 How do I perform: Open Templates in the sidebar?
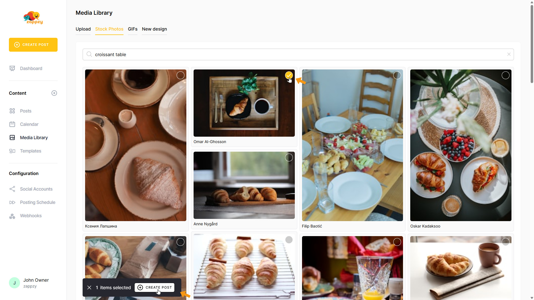pyautogui.click(x=30, y=151)
